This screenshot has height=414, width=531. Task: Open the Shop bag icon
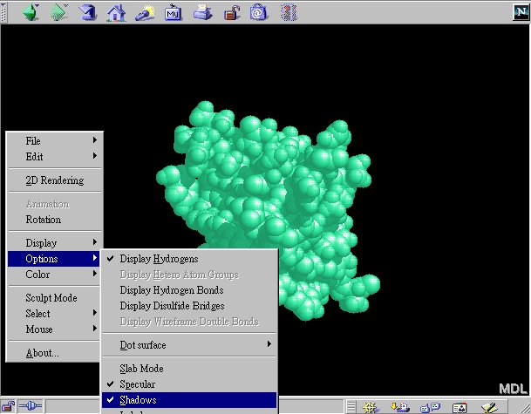click(x=259, y=13)
